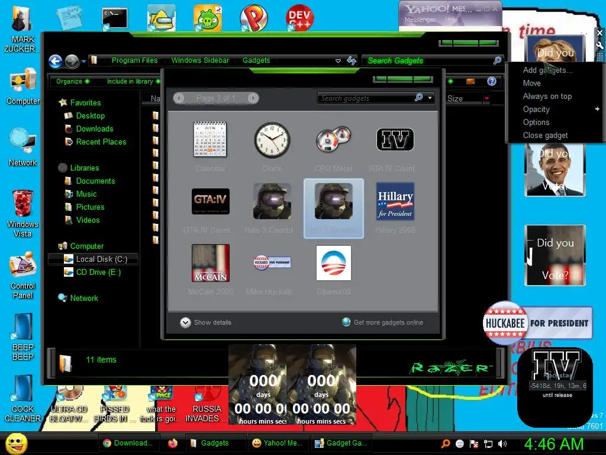Viewport: 606px width, 455px height.
Task: Switch to Download... Chrome taskbar button
Action: click(128, 443)
